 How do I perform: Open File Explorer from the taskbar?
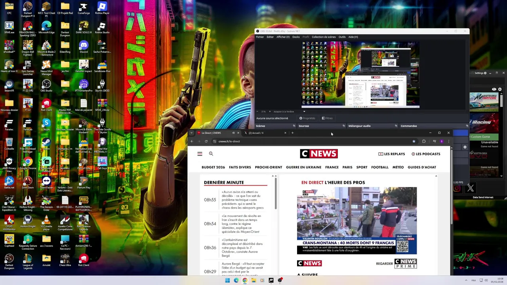click(x=253, y=280)
